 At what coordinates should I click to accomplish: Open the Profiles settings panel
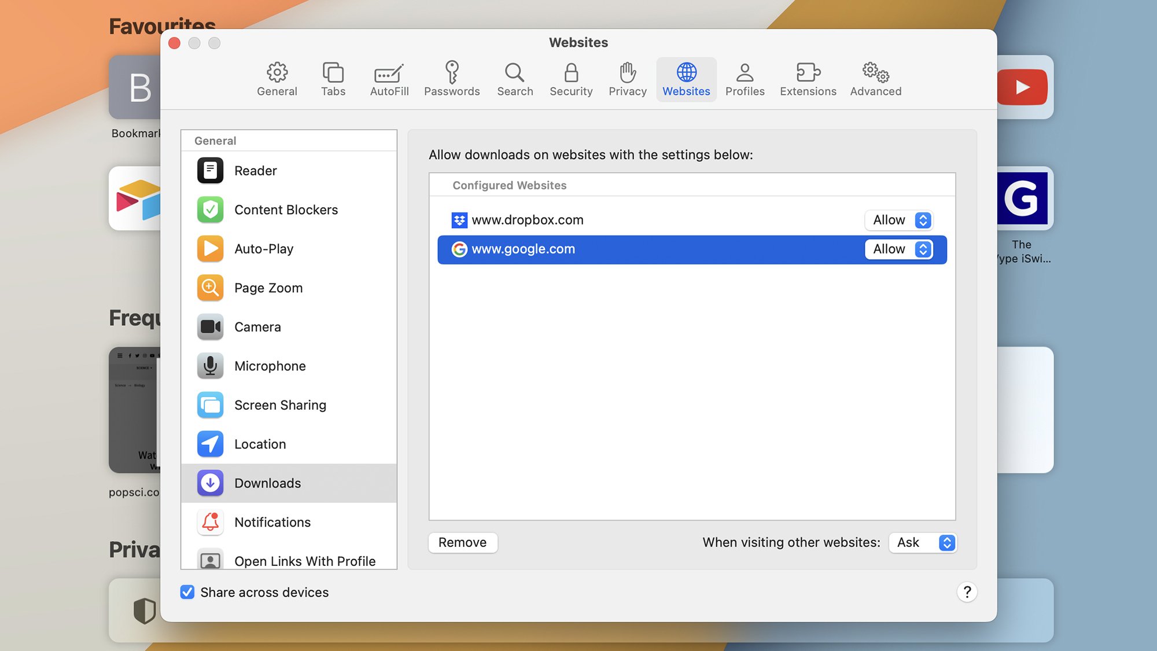[745, 77]
